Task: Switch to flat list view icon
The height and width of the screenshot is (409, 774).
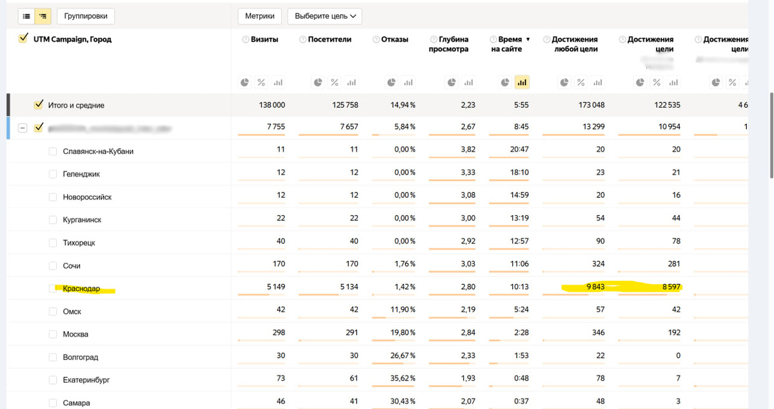Action: (28, 16)
